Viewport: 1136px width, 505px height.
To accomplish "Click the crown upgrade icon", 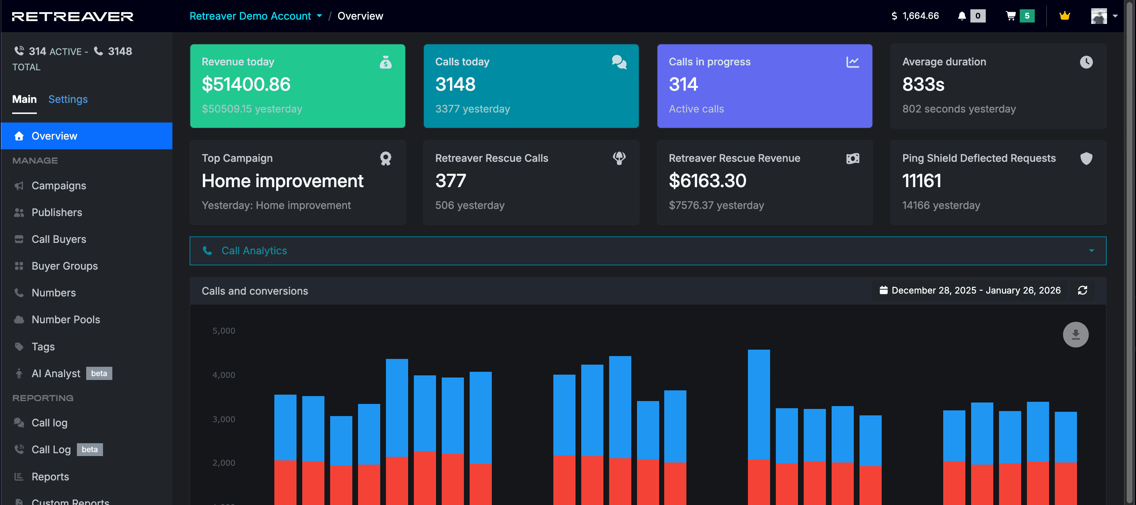I will pos(1064,16).
